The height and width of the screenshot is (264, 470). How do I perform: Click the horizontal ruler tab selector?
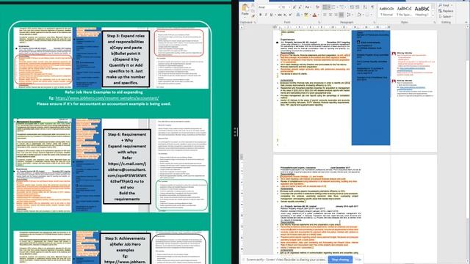tap(242, 27)
